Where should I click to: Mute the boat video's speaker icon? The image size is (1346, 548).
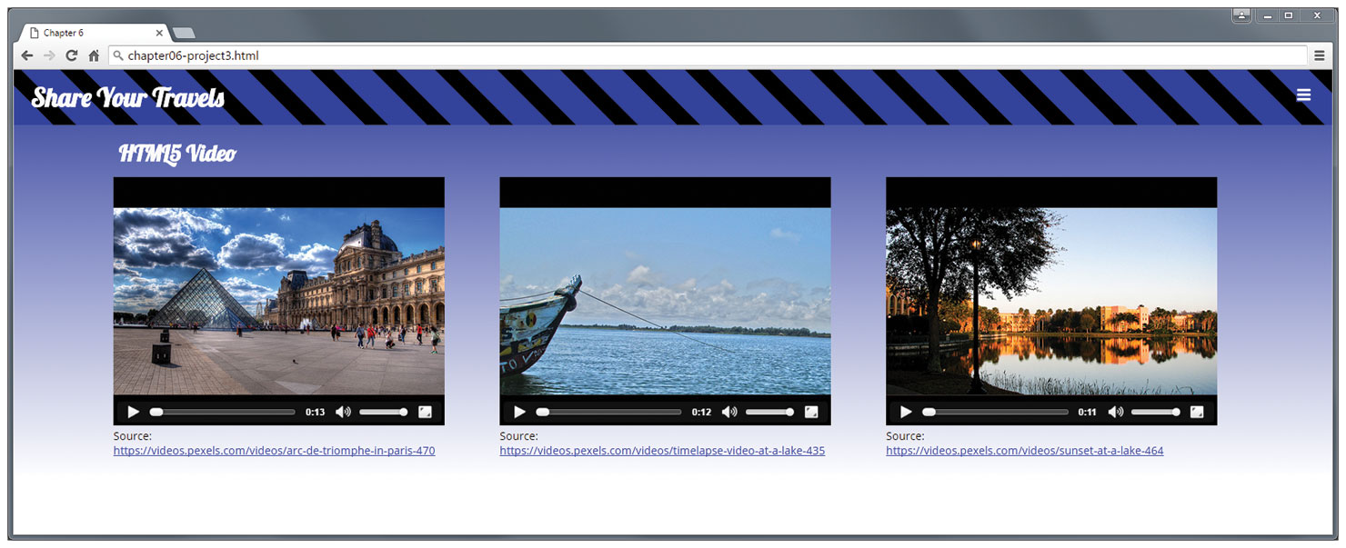pyautogui.click(x=729, y=412)
